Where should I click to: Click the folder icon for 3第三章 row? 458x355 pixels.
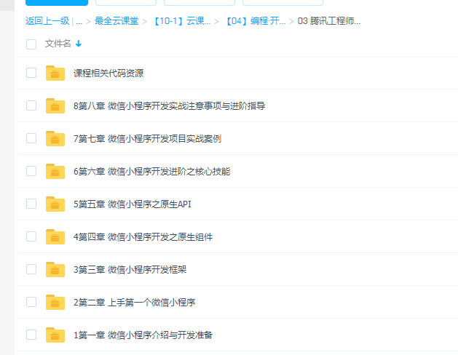[55, 269]
